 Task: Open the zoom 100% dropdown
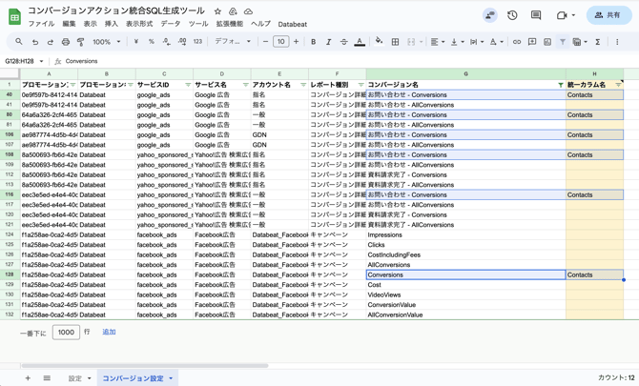pyautogui.click(x=105, y=42)
